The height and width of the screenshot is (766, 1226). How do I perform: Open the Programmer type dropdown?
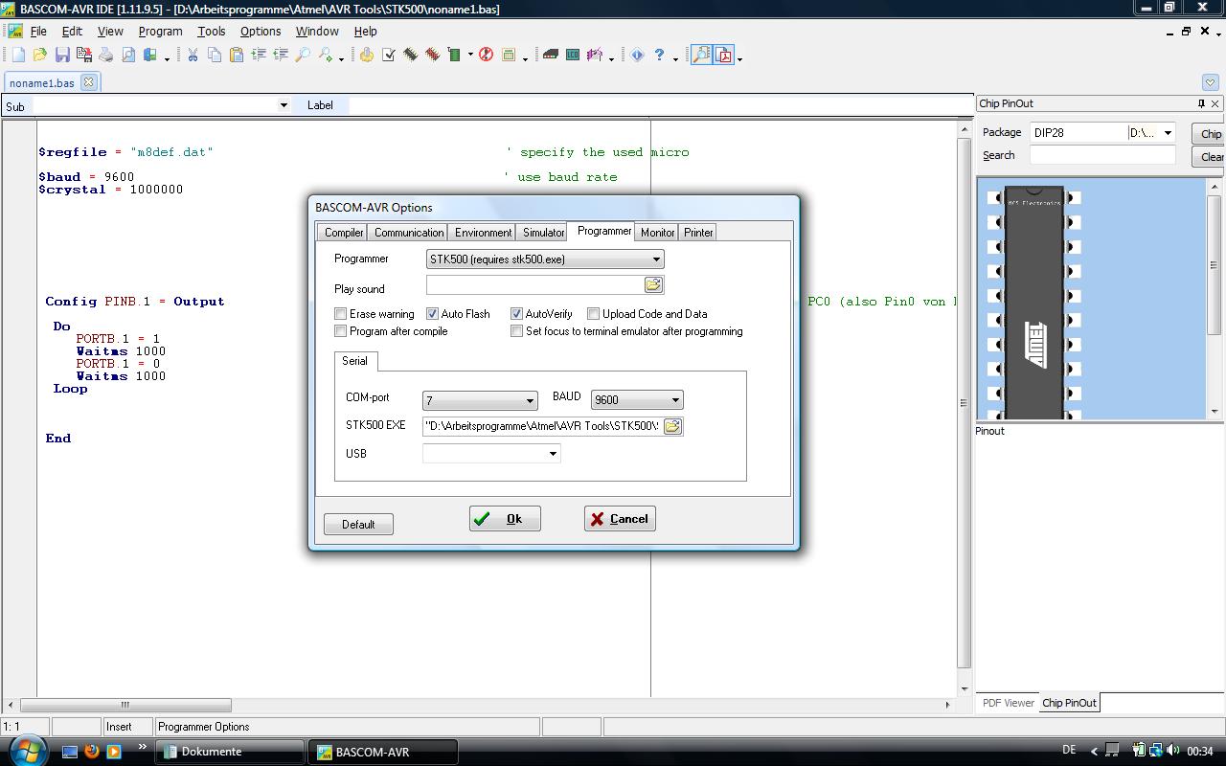pos(656,259)
